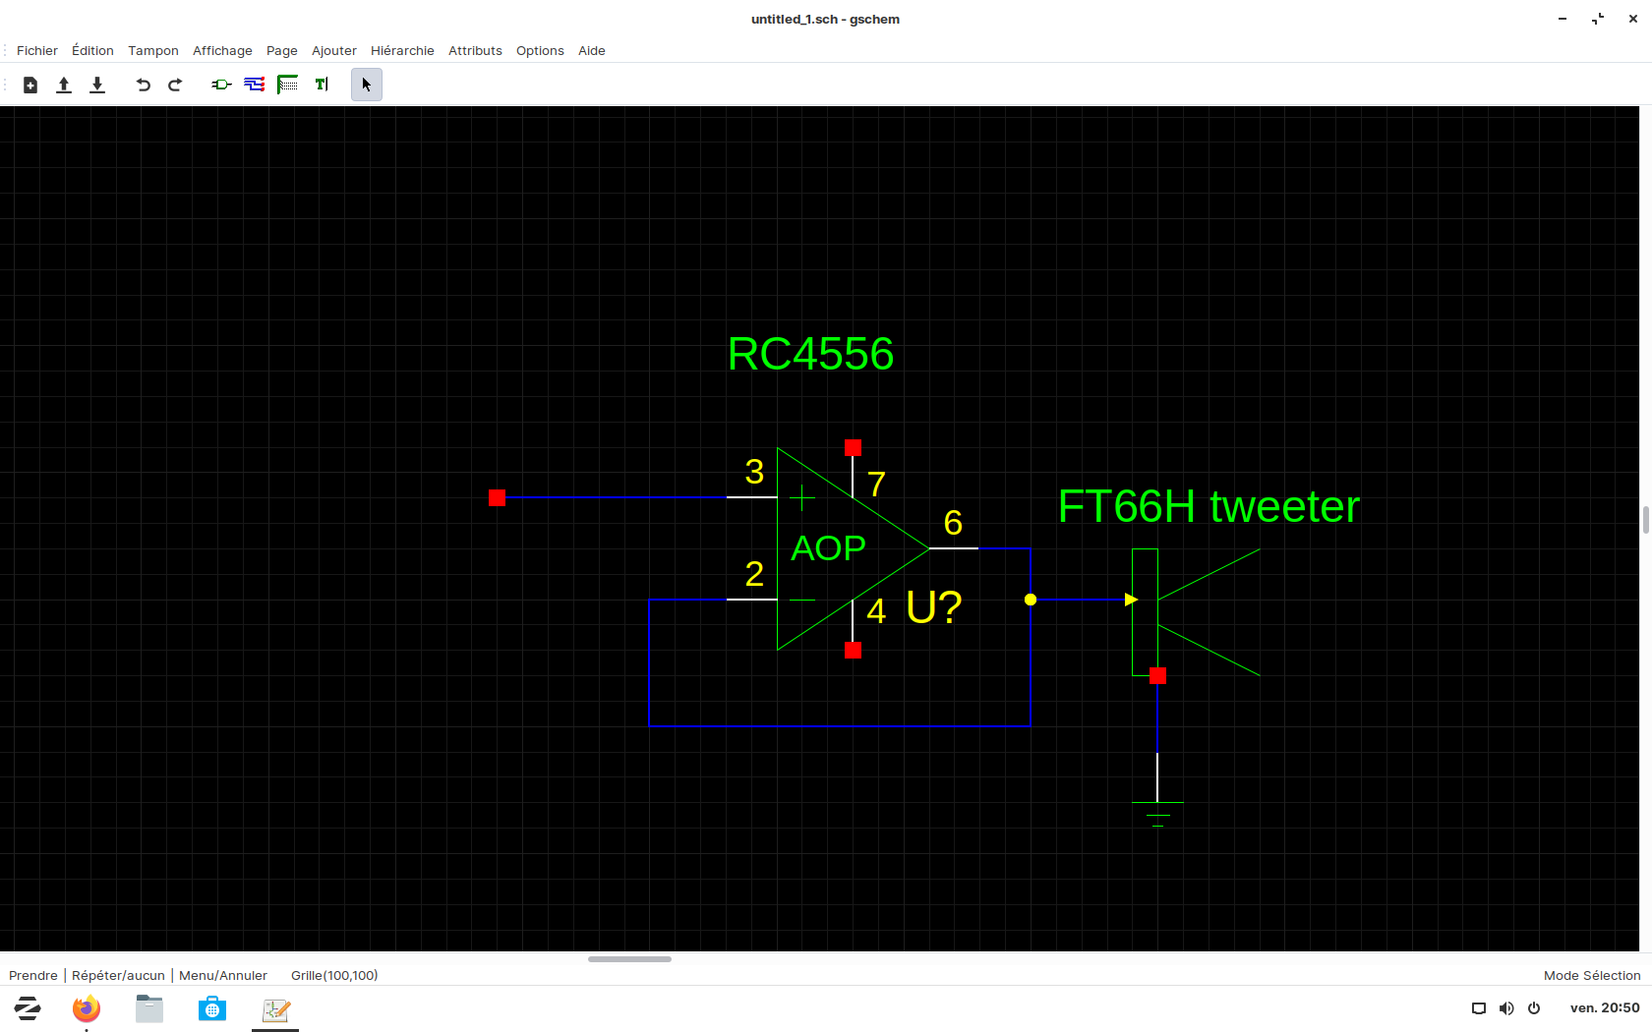Open the Édition menu

[92, 51]
